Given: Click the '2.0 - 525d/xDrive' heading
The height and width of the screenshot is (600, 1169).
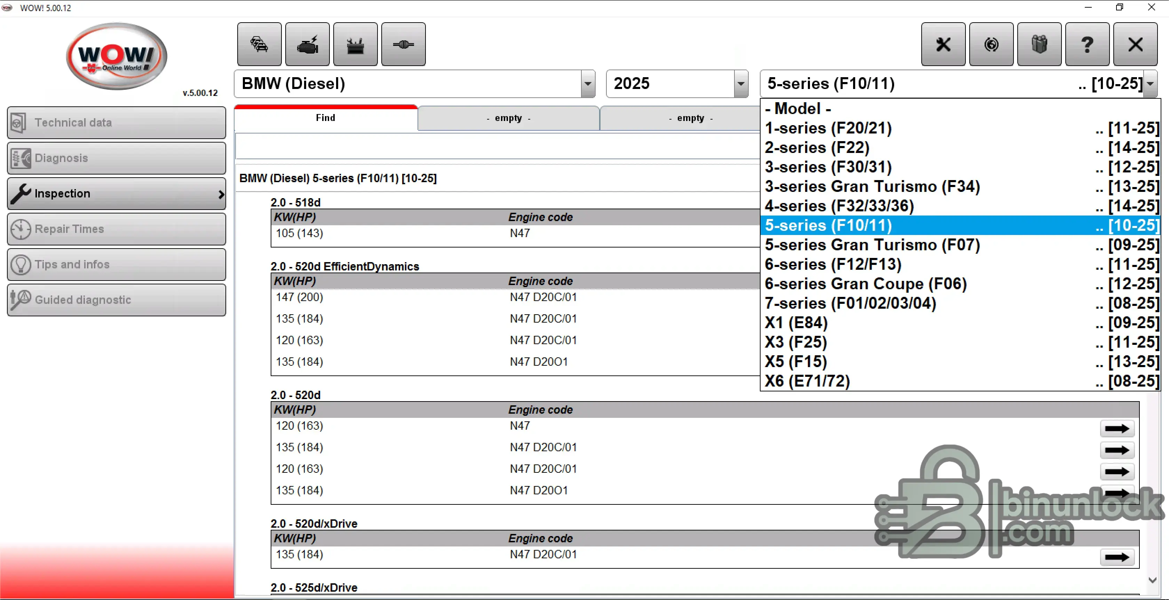Looking at the screenshot, I should tap(314, 587).
